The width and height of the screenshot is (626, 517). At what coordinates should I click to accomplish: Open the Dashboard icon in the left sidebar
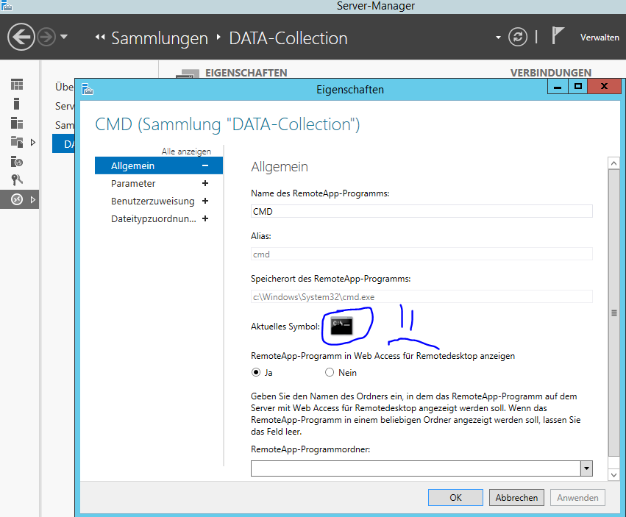point(17,85)
